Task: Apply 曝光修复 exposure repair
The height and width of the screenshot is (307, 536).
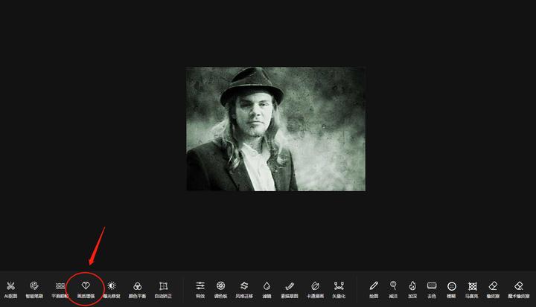Action: coord(112,286)
